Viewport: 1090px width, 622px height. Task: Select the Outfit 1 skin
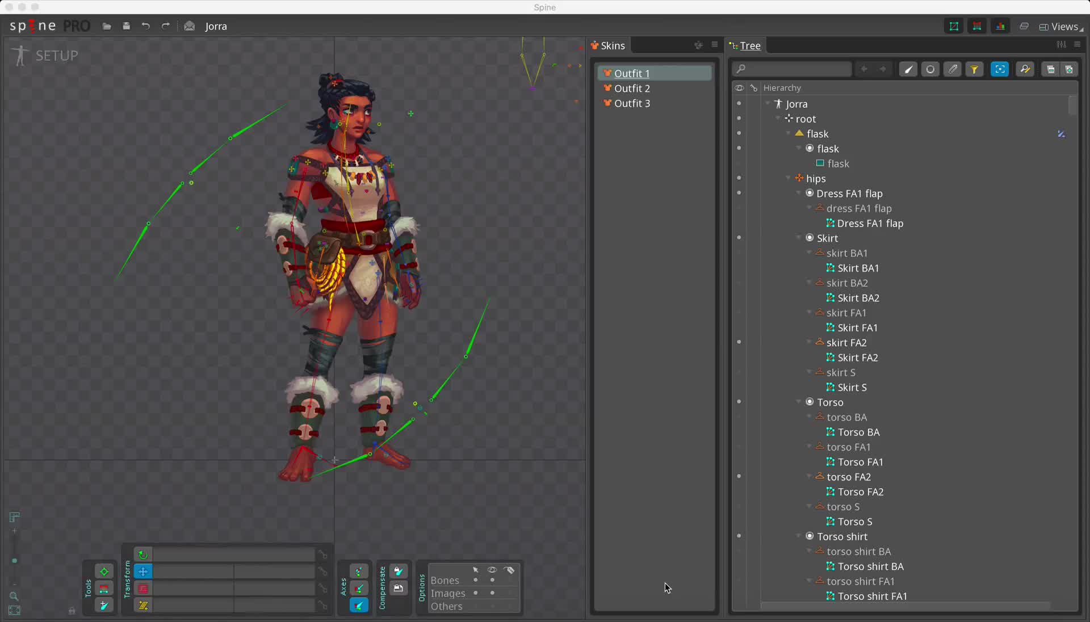[654, 73]
